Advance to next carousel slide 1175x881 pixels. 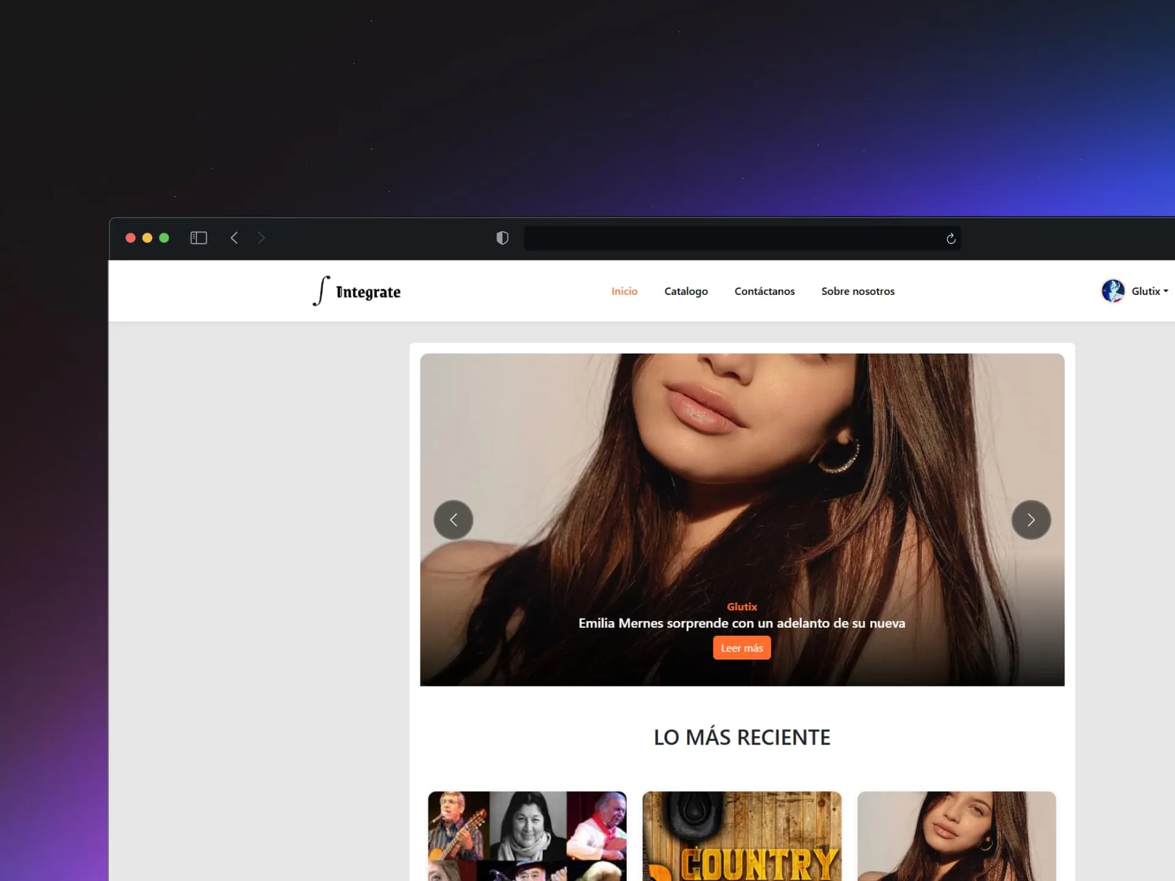coord(1031,520)
